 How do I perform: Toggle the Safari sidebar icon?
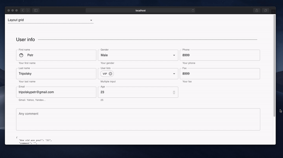point(36,11)
